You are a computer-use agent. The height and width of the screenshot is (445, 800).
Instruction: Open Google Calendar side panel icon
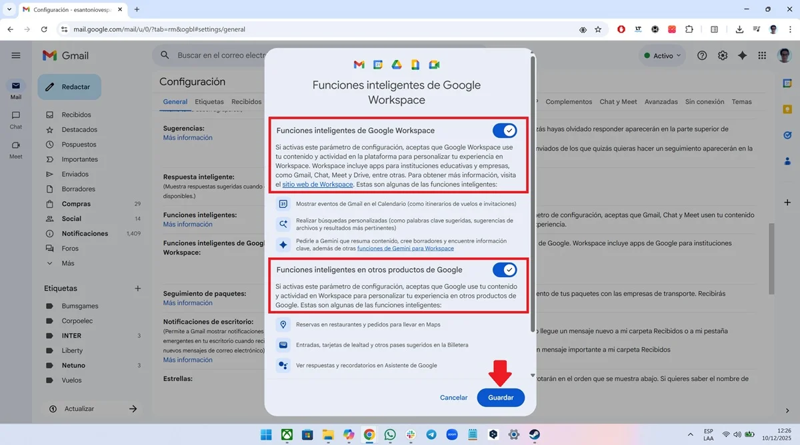tap(787, 83)
